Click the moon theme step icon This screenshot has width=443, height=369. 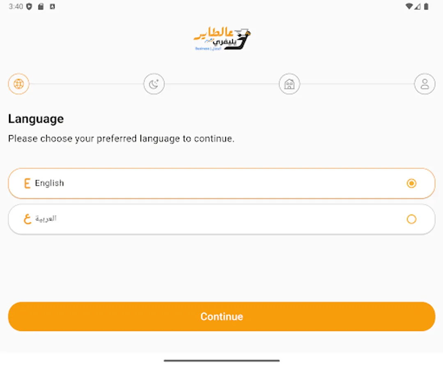(154, 84)
